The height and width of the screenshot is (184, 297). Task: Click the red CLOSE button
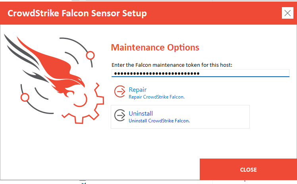[x=248, y=169]
